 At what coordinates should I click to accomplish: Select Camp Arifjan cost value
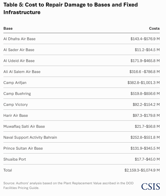144,83
